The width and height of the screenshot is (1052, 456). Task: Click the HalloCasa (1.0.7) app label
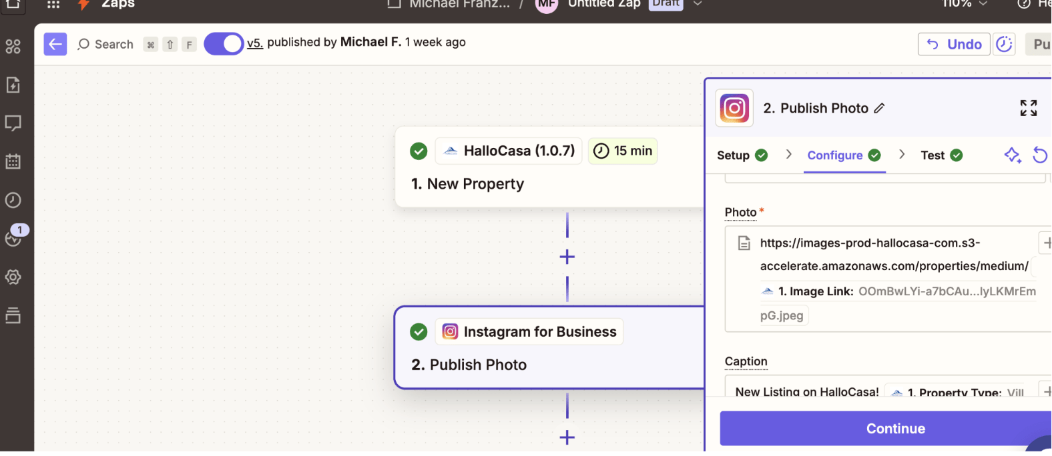[x=509, y=151]
